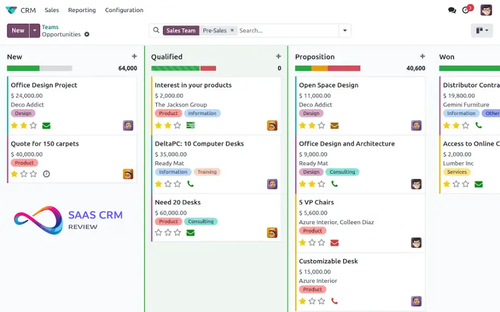This screenshot has width=500, height=312.
Task: Add a quick opportunity in the Qualified column
Action: (x=279, y=57)
